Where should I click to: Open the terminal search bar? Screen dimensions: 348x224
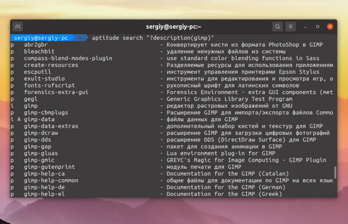pos(277,26)
